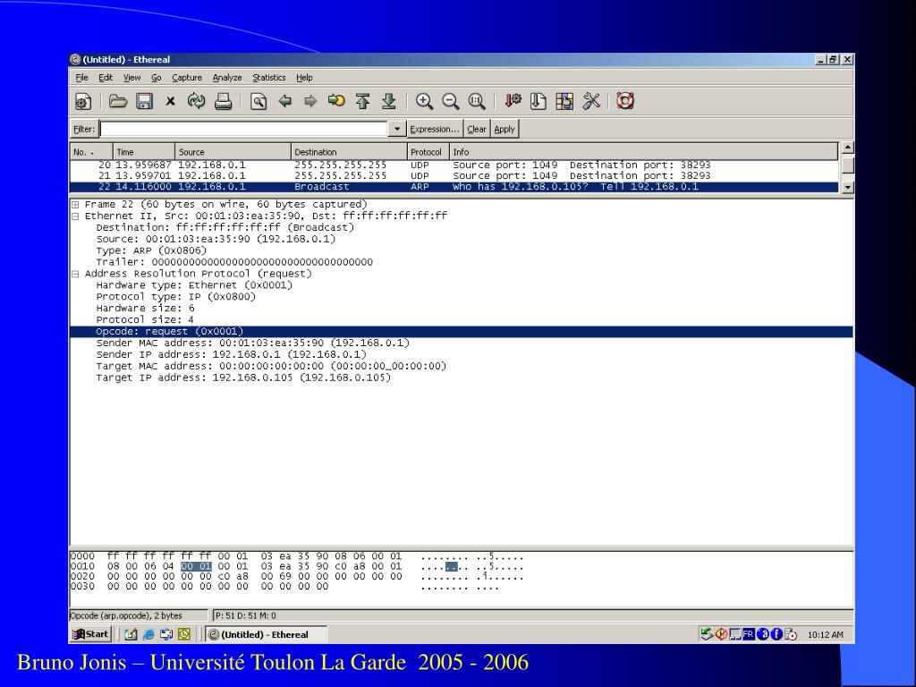Select packet 20 in the packet list
The image size is (916, 687).
click(x=454, y=165)
